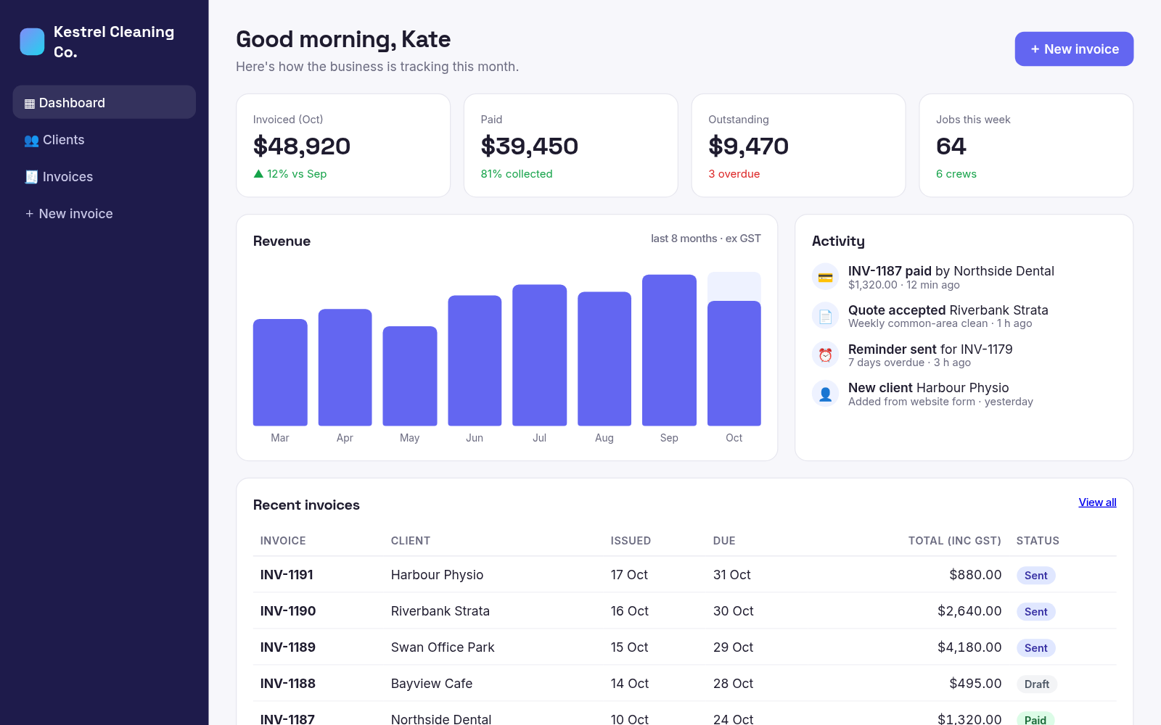
Task: Click the Invoices receipt icon in sidebar
Action: pyautogui.click(x=31, y=178)
